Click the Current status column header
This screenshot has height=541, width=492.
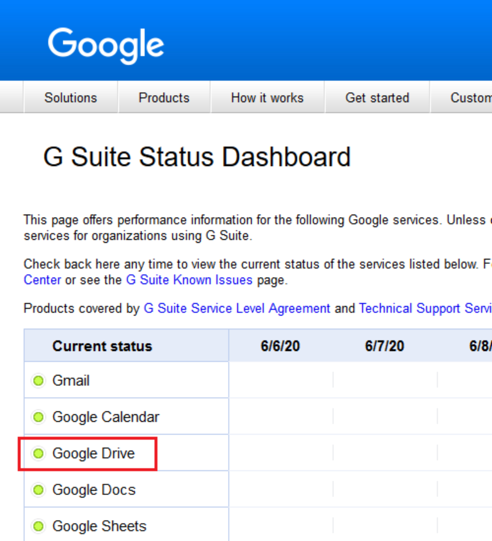coord(102,346)
